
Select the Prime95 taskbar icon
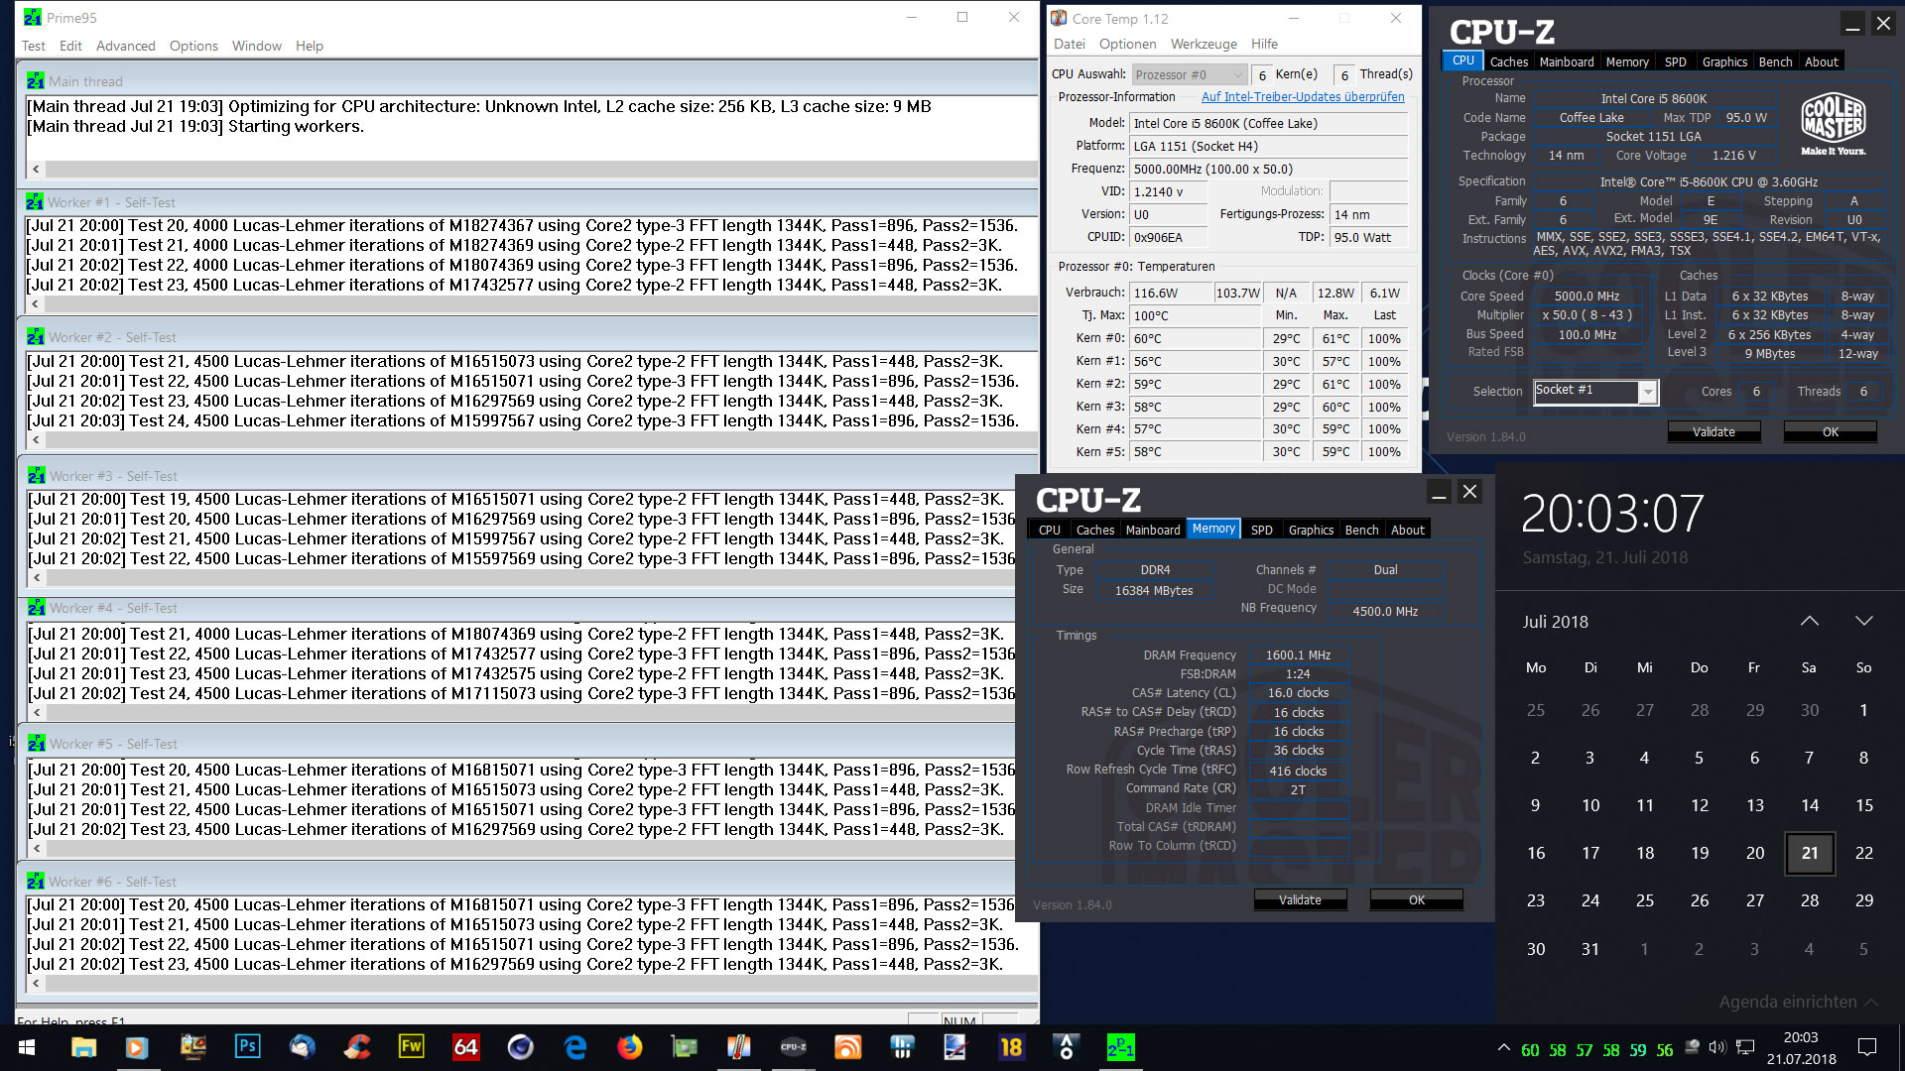[x=1120, y=1047]
